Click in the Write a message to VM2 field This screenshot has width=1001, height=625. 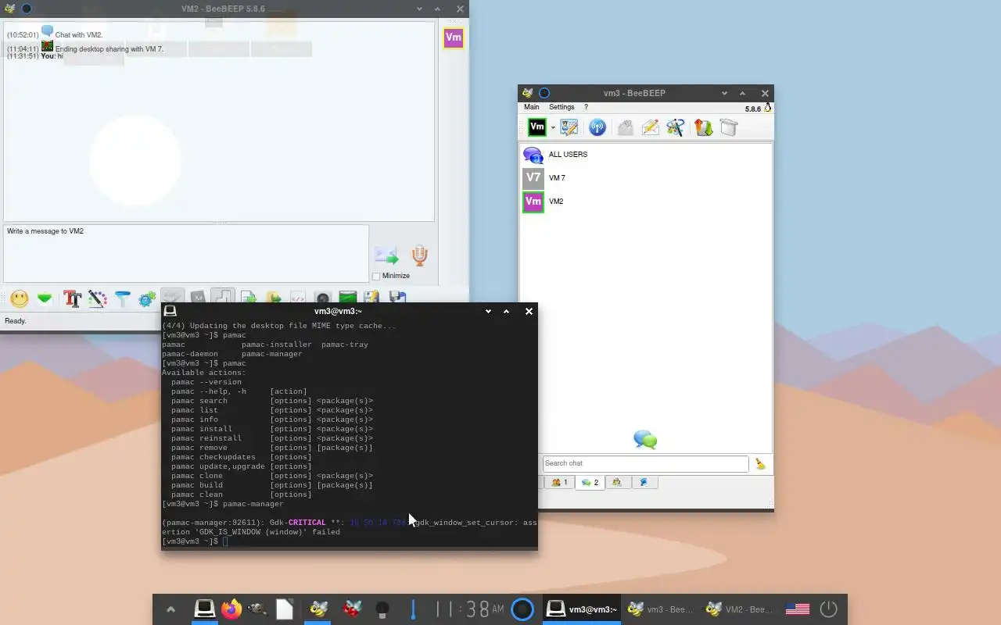[186, 254]
